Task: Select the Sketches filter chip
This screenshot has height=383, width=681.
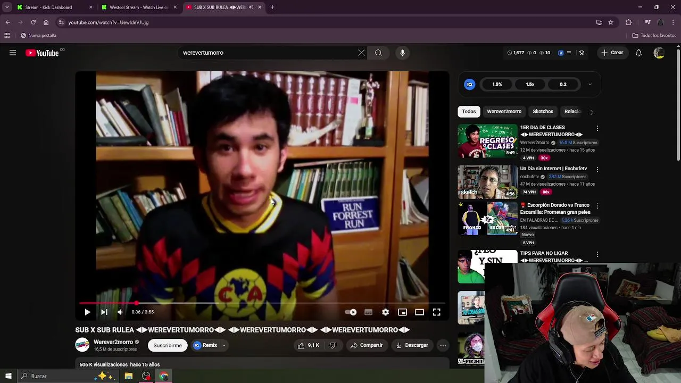Action: pyautogui.click(x=543, y=112)
